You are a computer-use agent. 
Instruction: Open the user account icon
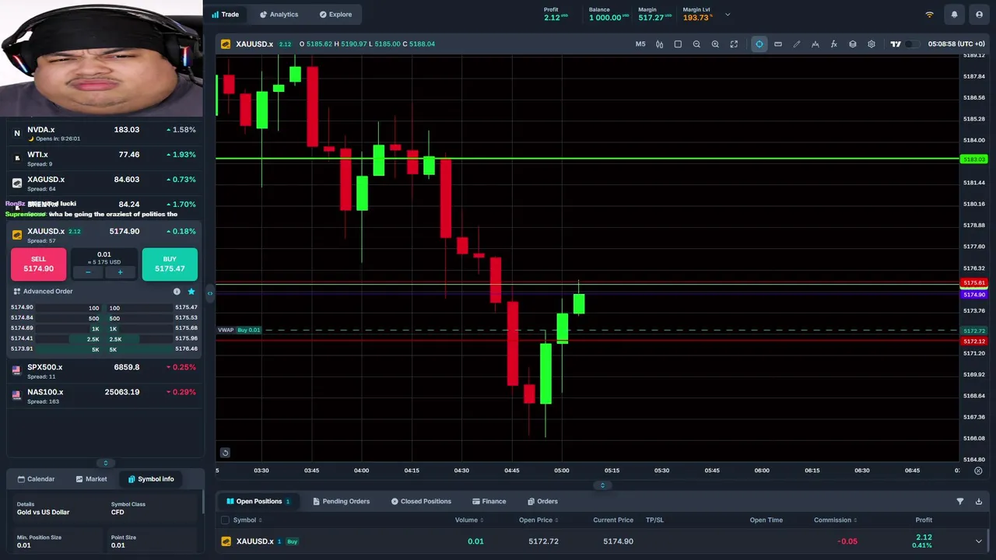977,15
